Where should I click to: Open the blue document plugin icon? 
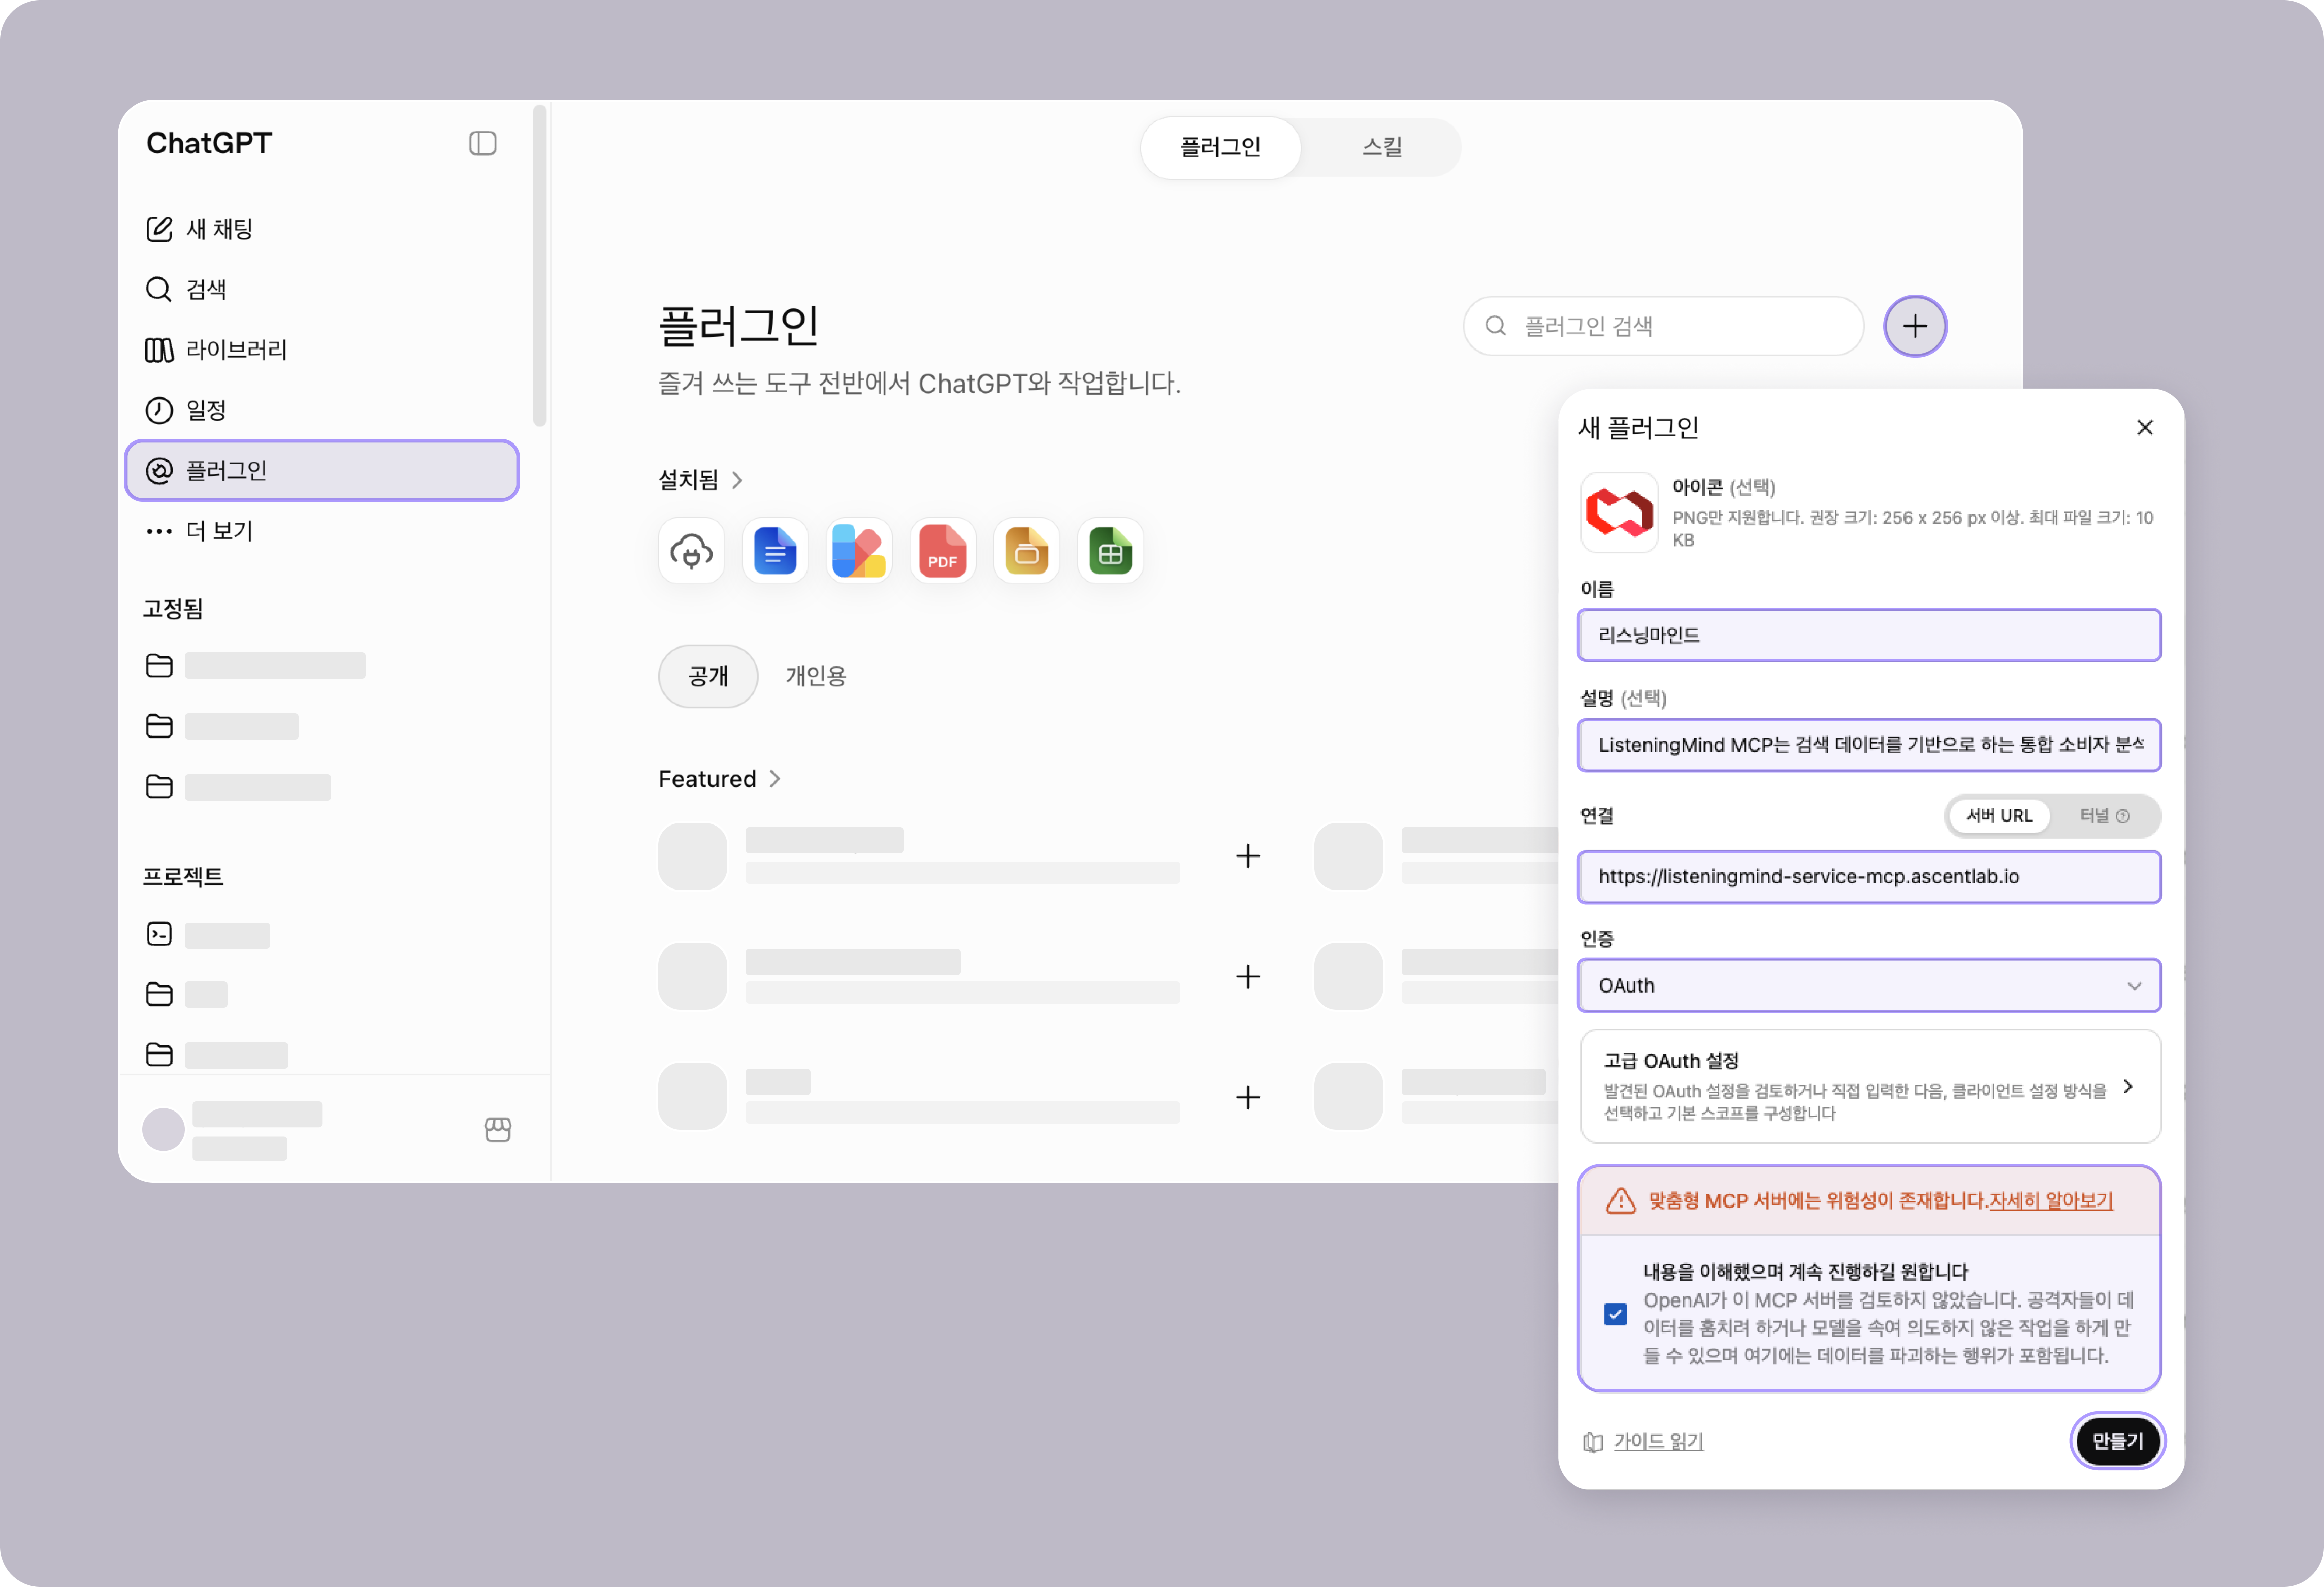(x=775, y=551)
